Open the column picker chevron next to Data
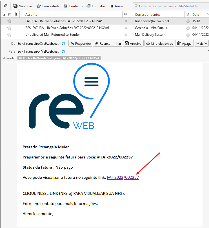 tap(208, 14)
